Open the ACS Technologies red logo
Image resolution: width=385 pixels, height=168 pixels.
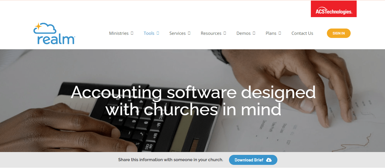click(334, 9)
